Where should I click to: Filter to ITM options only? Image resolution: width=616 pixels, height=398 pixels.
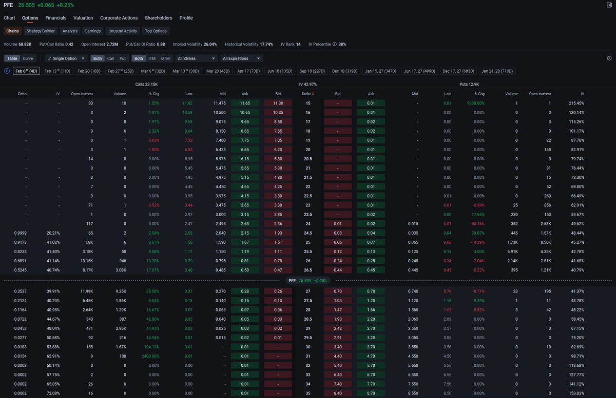tap(152, 58)
